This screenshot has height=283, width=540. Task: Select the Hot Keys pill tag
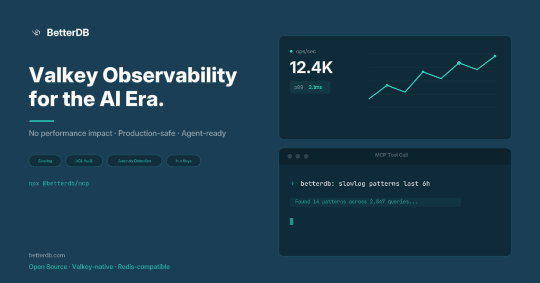(x=184, y=161)
